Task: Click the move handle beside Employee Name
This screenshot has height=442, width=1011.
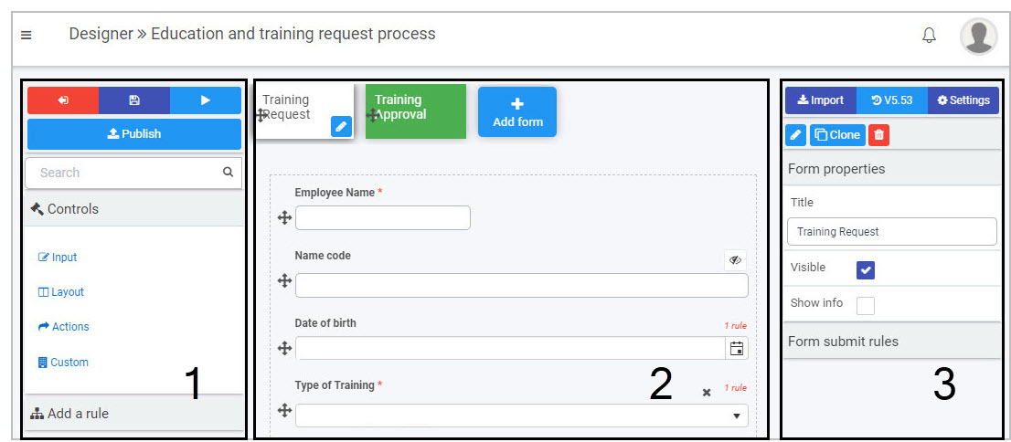Action: point(285,217)
